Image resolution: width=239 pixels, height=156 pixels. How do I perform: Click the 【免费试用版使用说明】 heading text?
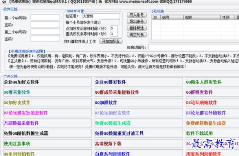click(x=27, y=51)
